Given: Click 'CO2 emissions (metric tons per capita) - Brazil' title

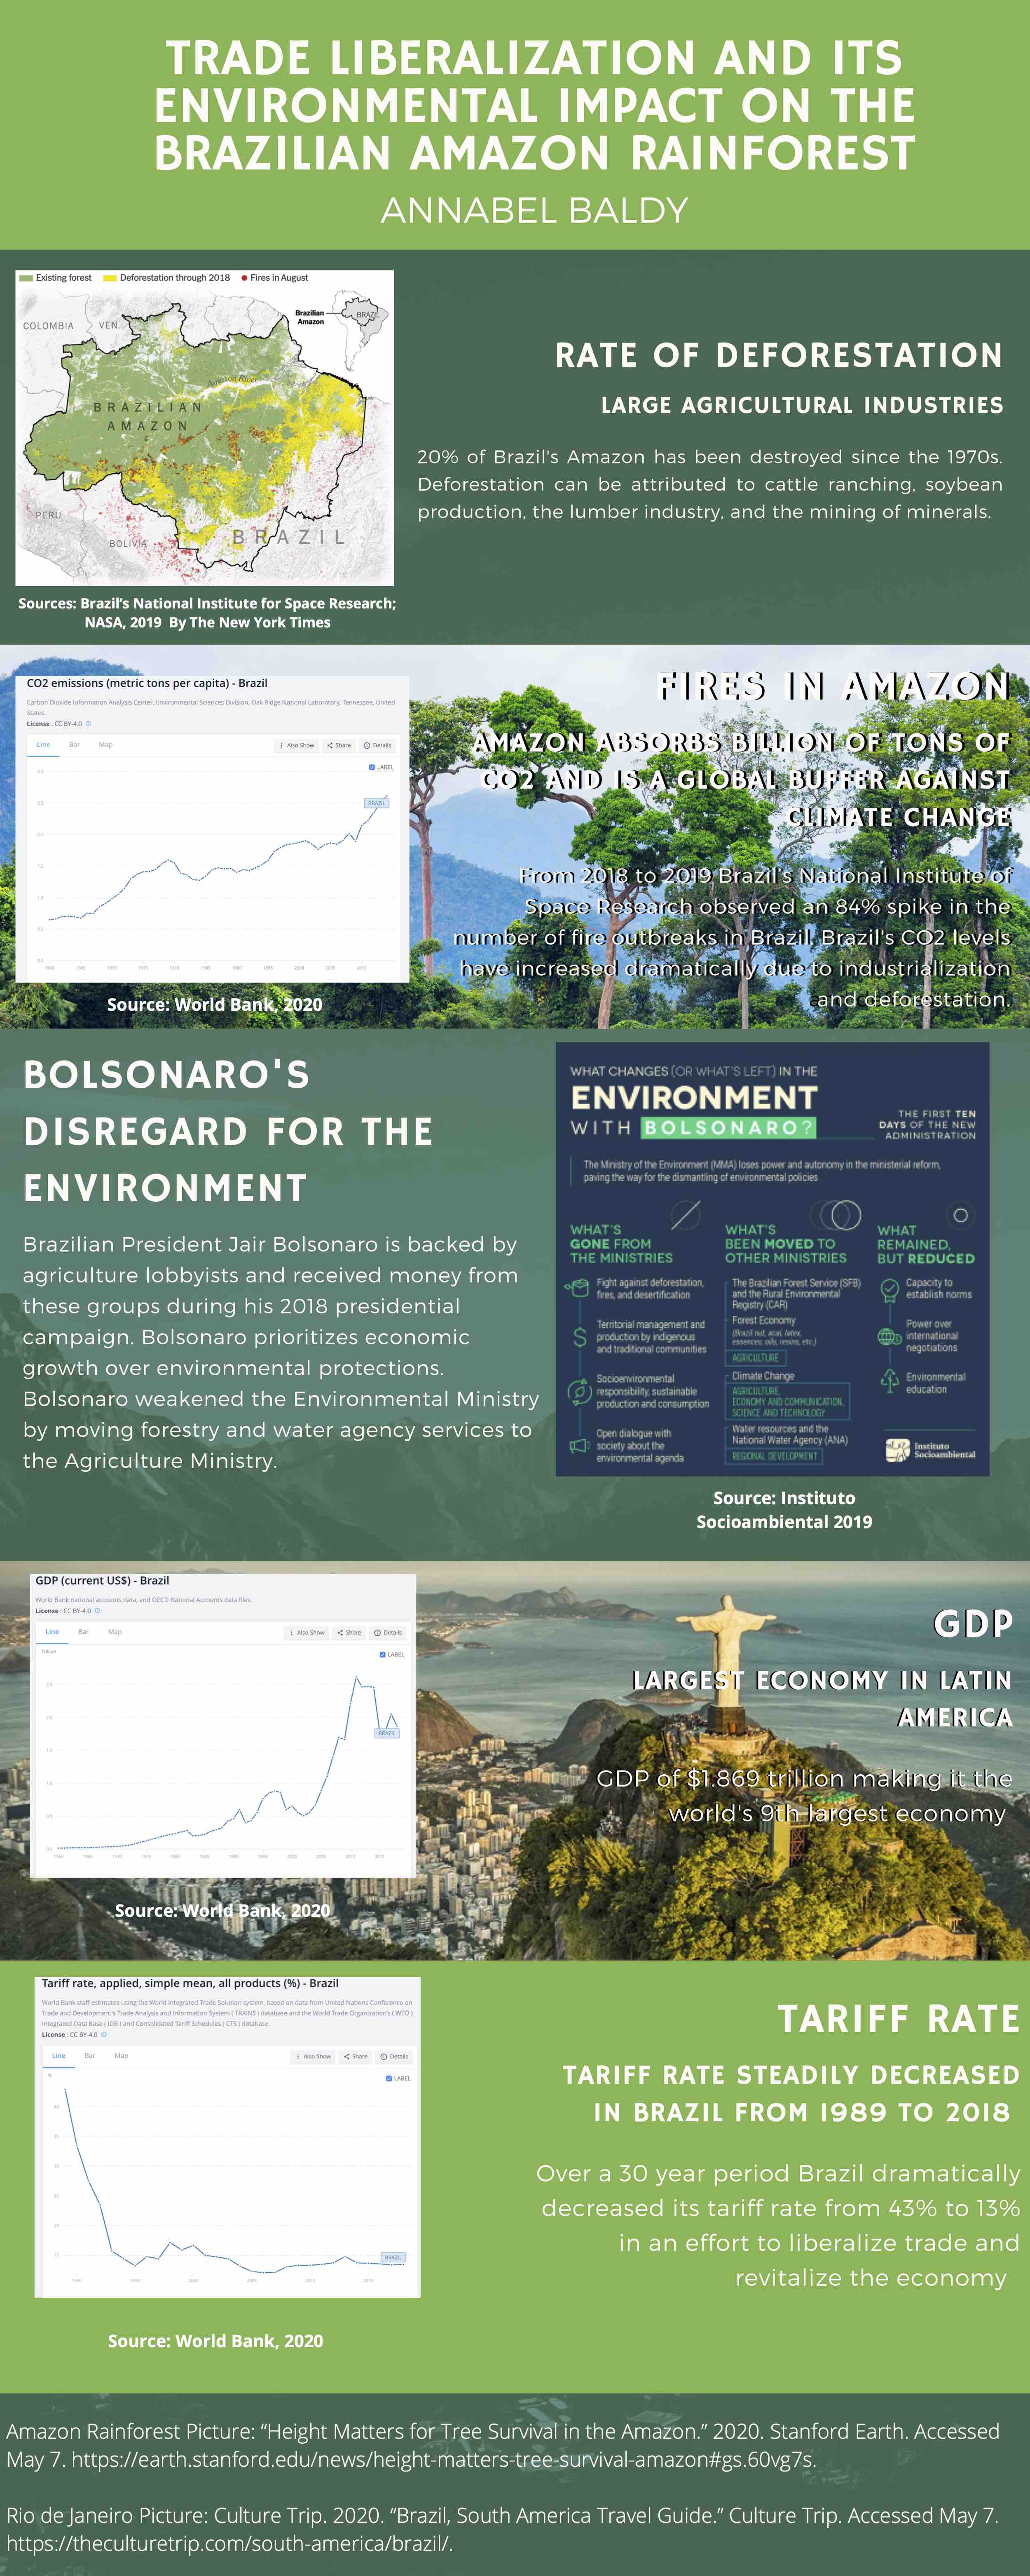Looking at the screenshot, I should tap(147, 683).
